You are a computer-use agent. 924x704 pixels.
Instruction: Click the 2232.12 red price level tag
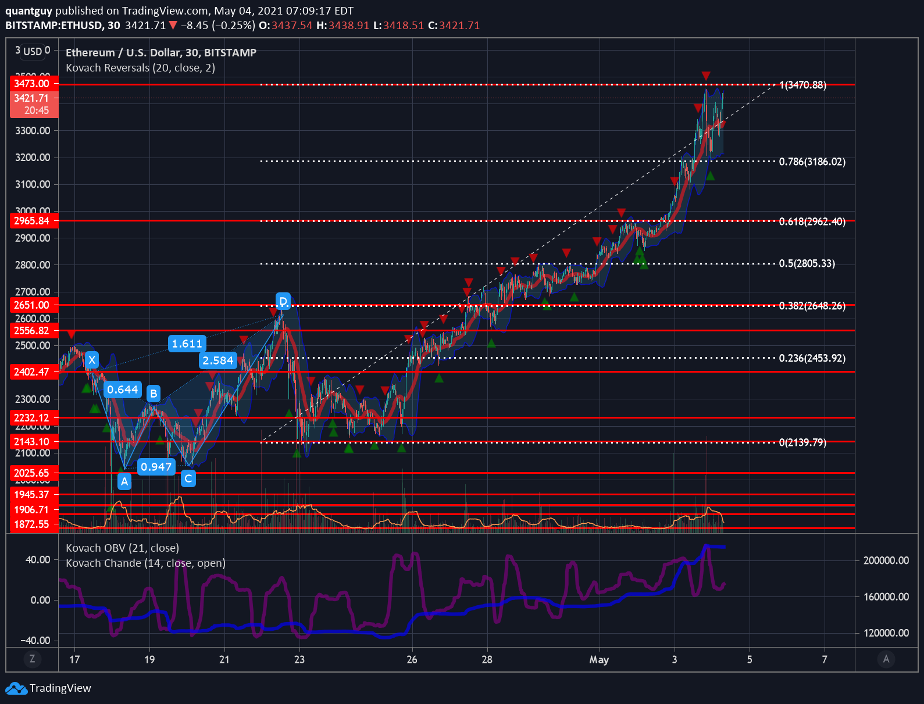point(34,417)
